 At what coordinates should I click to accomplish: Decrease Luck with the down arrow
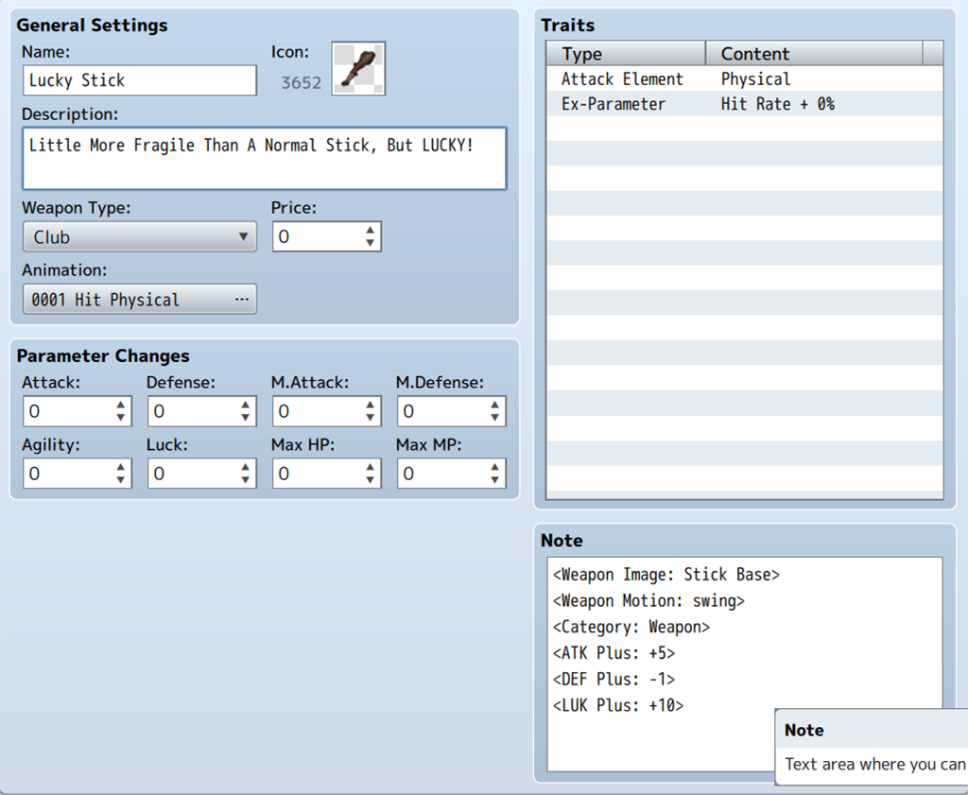click(246, 480)
